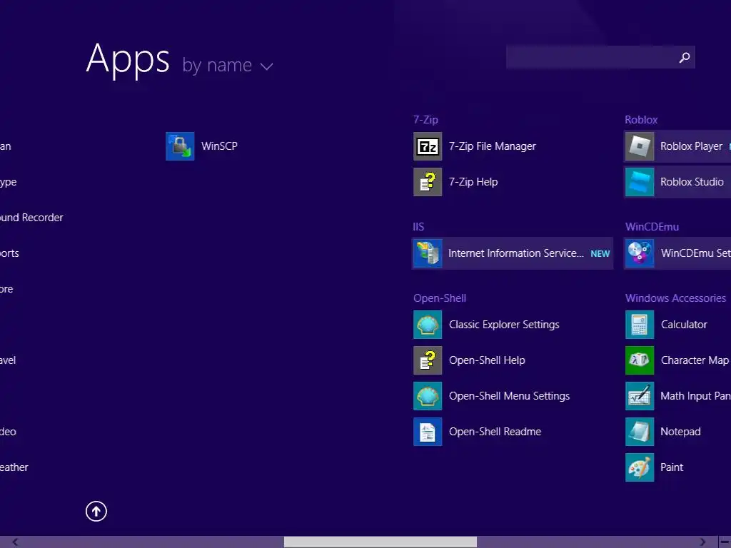
Task: Open Math Input Panel icon
Action: point(639,396)
